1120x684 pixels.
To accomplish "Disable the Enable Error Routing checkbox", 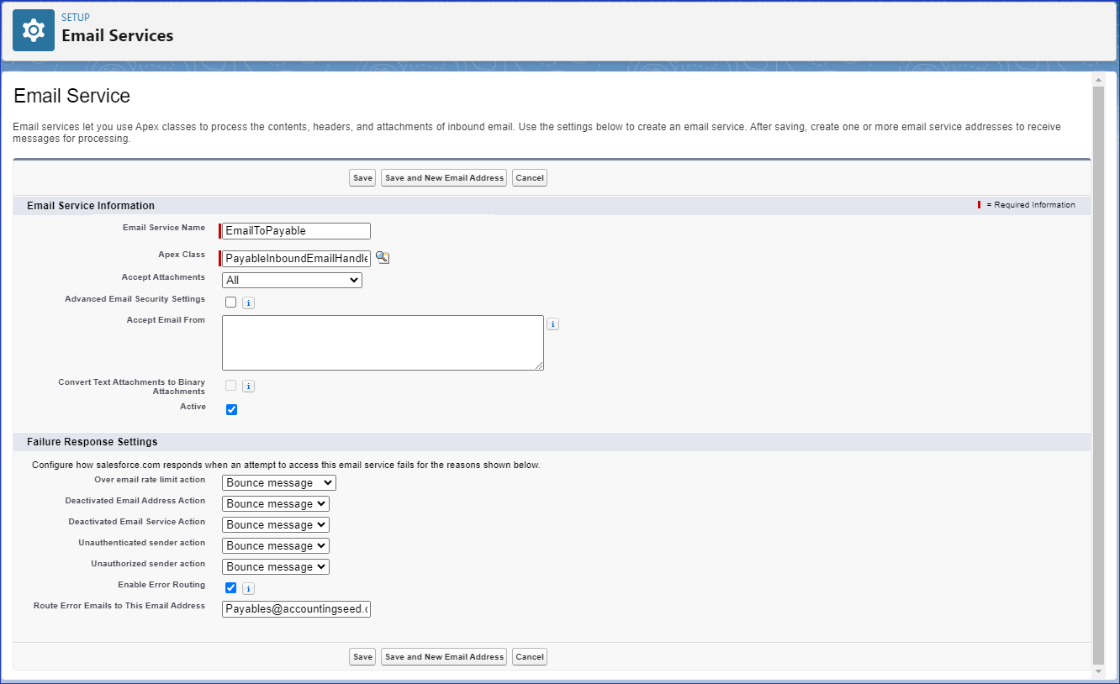I will click(231, 588).
